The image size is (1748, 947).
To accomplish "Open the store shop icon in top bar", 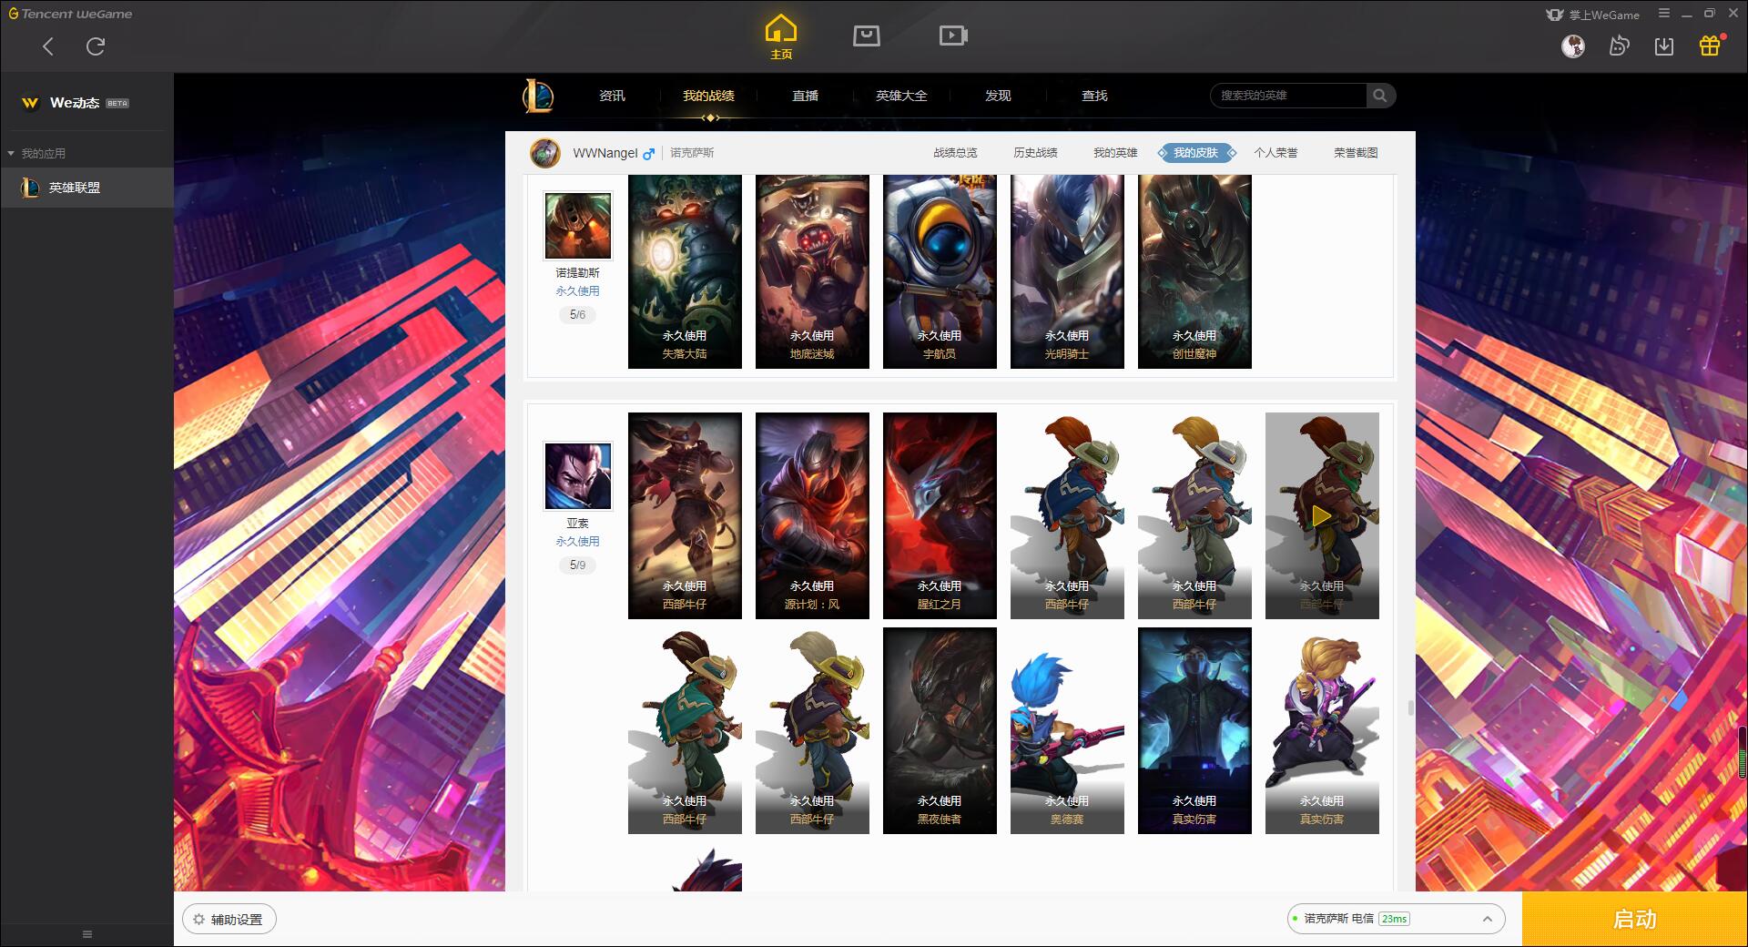I will click(867, 36).
